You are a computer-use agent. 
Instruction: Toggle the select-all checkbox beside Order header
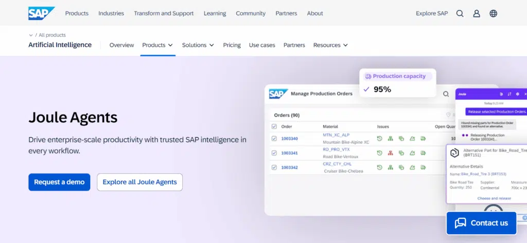[274, 126]
